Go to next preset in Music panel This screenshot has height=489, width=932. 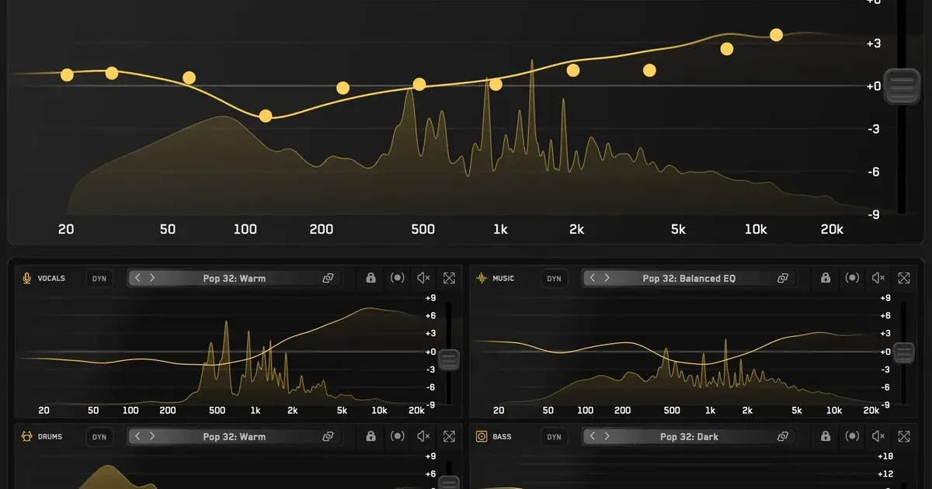(x=607, y=278)
